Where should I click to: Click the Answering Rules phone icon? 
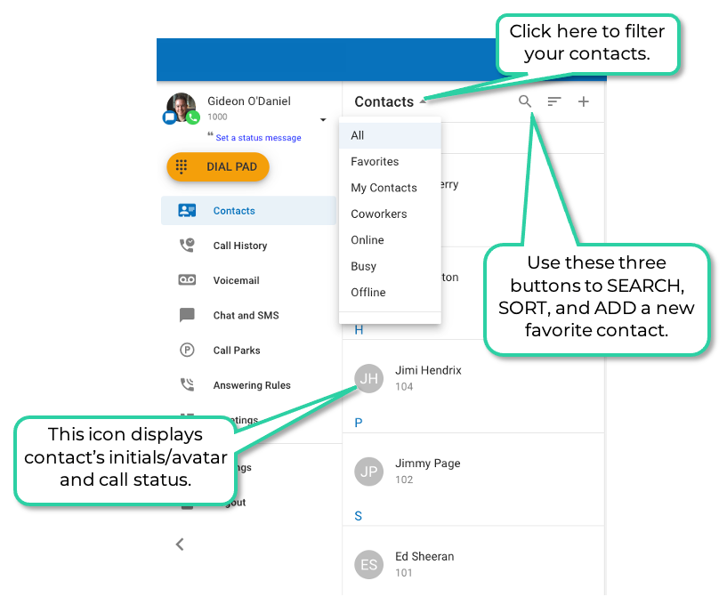(x=187, y=384)
